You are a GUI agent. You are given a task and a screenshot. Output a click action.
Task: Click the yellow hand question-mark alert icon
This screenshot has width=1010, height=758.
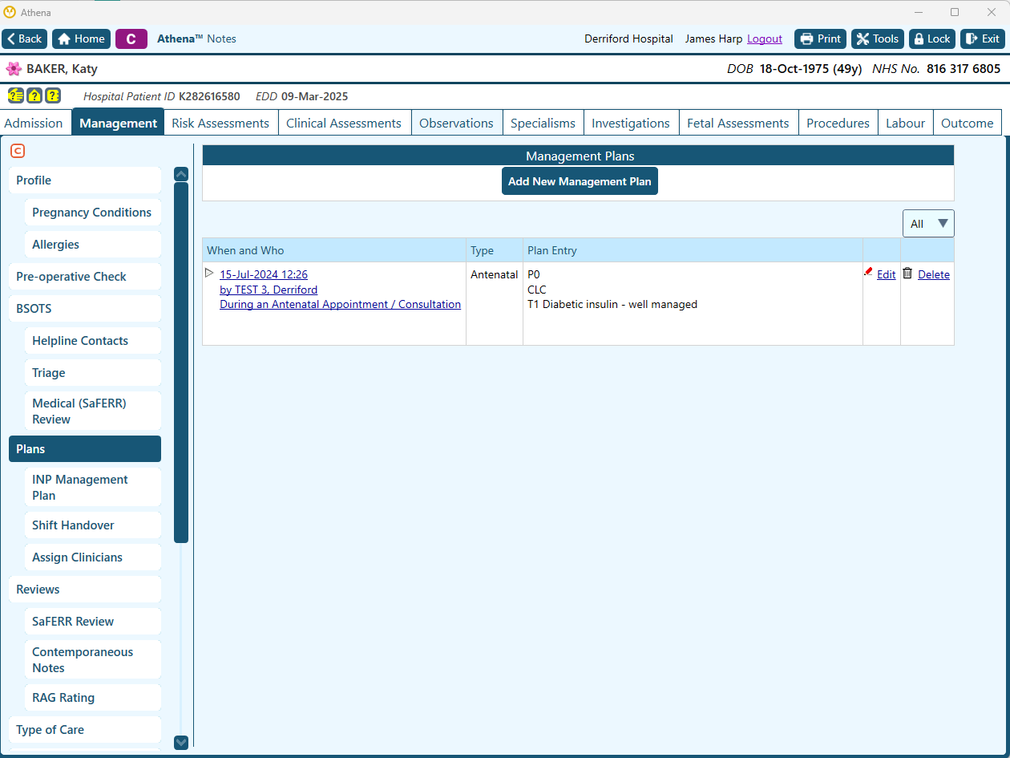15,95
